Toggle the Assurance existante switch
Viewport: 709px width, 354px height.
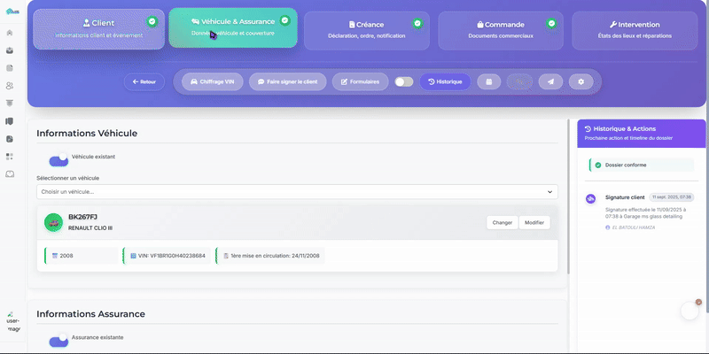tap(58, 341)
